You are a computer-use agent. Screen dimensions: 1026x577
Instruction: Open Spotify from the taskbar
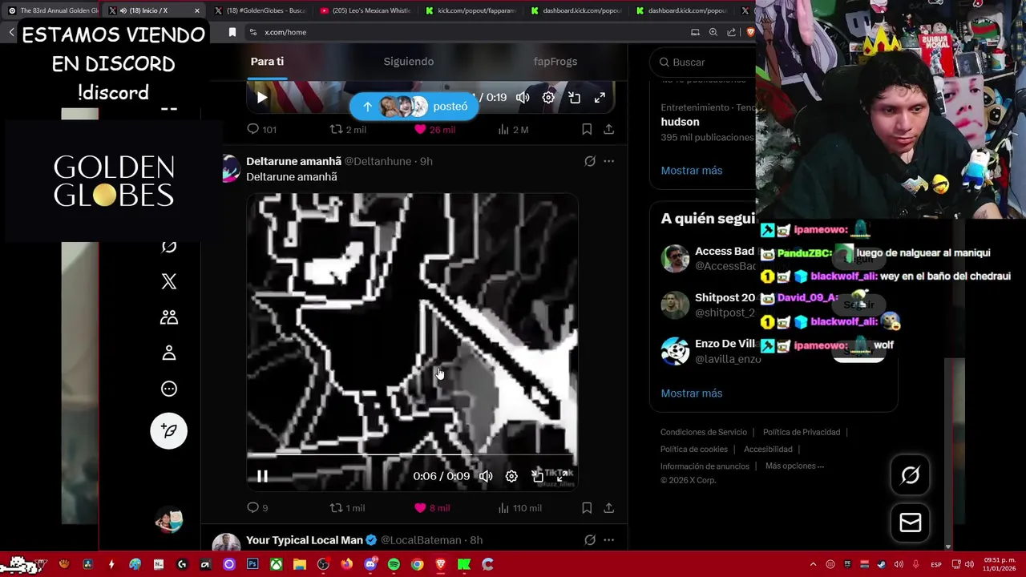click(394, 564)
